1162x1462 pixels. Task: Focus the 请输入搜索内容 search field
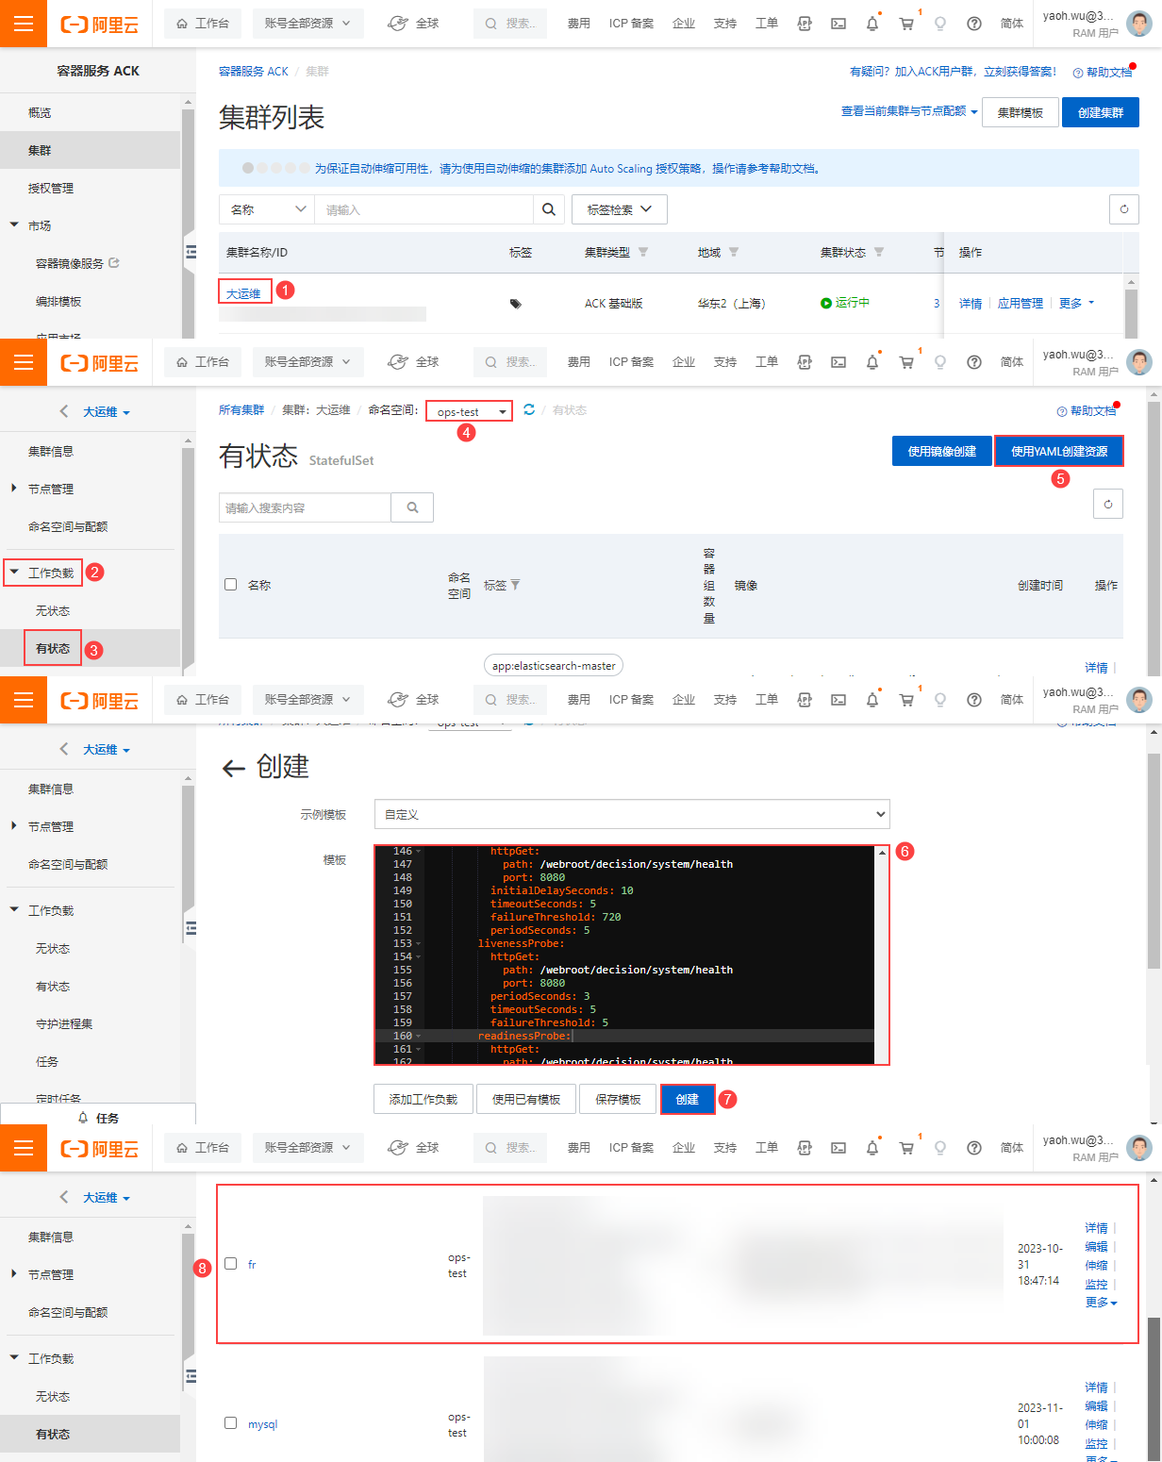pos(305,507)
